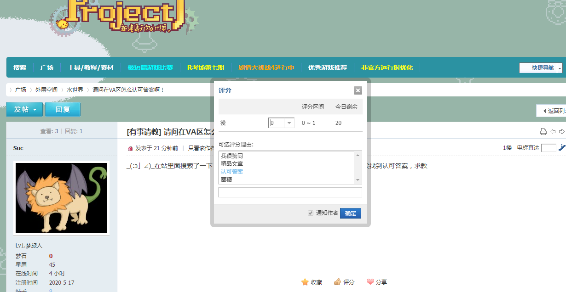The height and width of the screenshot is (292, 566).
Task: Focus the 电梯直达 floor number field
Action: tap(549, 148)
